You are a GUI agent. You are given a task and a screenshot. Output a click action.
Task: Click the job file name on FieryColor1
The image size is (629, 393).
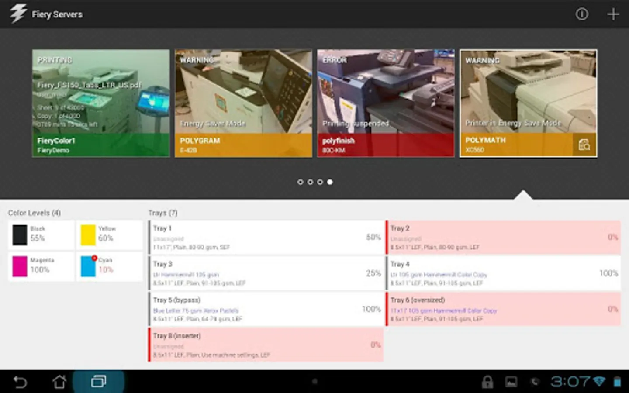[89, 85]
